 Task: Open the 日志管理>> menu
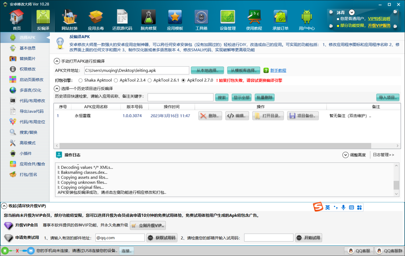(383, 155)
